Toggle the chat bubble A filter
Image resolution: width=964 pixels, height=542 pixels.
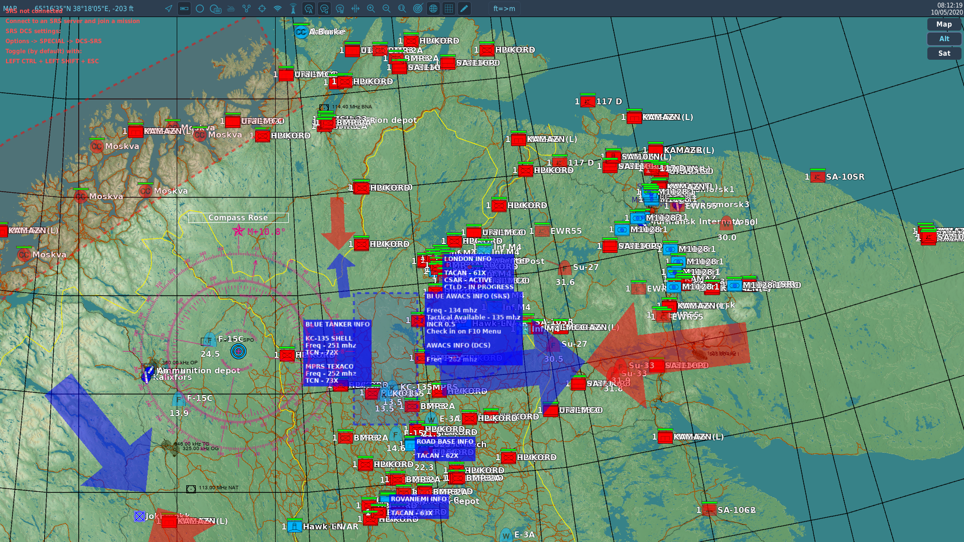pos(309,9)
